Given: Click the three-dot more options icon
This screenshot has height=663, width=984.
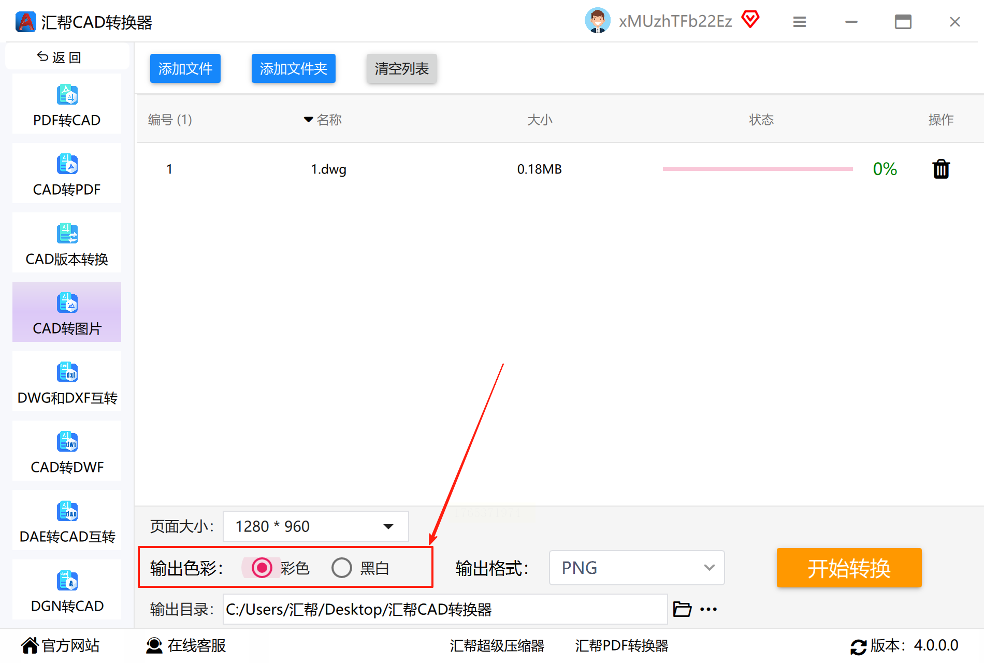Looking at the screenshot, I should [708, 609].
